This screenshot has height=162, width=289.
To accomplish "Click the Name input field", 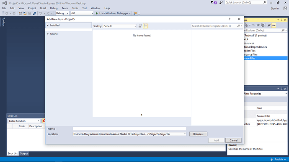I will point(129,129).
